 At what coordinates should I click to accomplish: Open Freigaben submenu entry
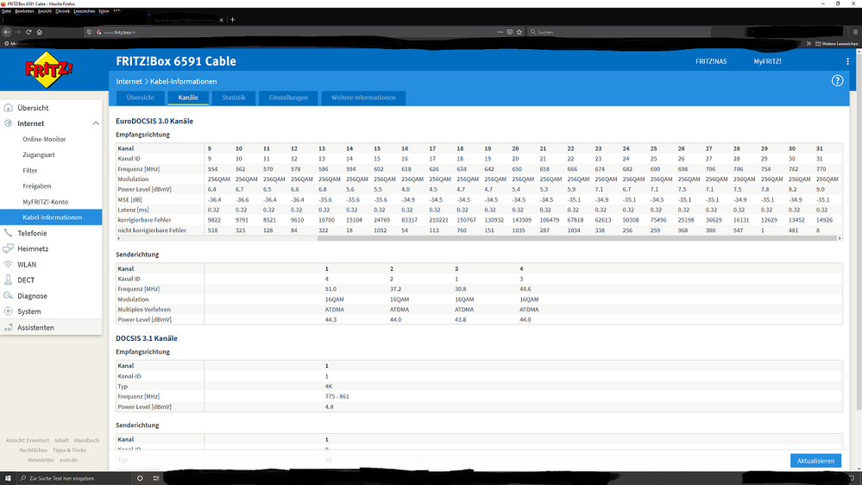[36, 186]
